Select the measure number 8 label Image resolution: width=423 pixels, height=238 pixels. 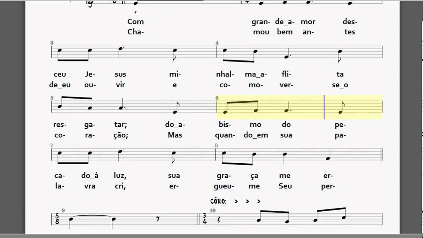point(216,146)
